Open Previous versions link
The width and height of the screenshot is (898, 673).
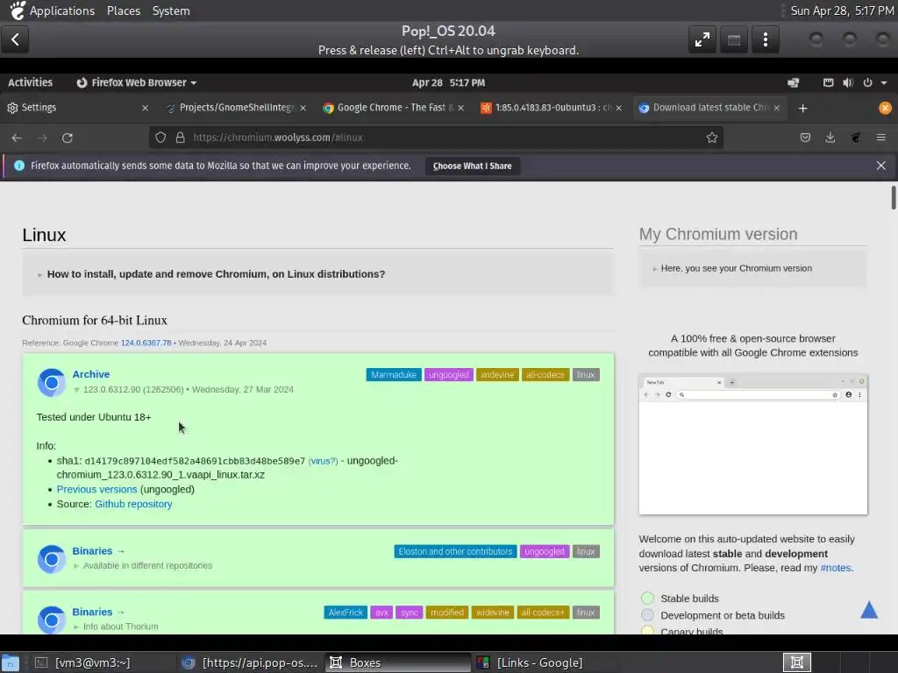click(96, 489)
